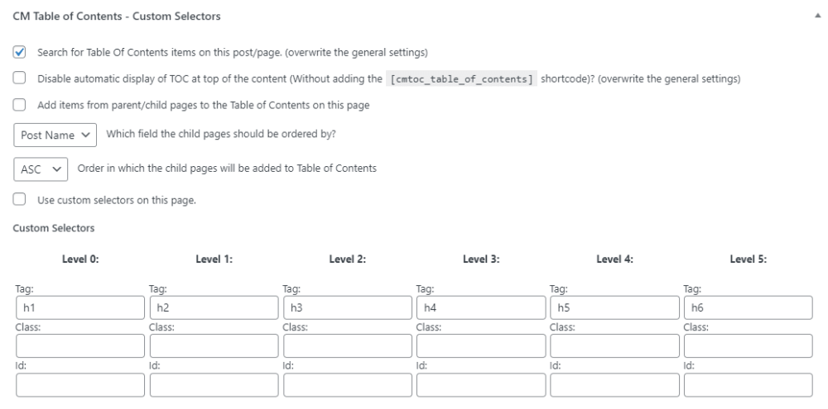The image size is (828, 409).
Task: Click the Level 4 Id input field
Action: point(614,384)
